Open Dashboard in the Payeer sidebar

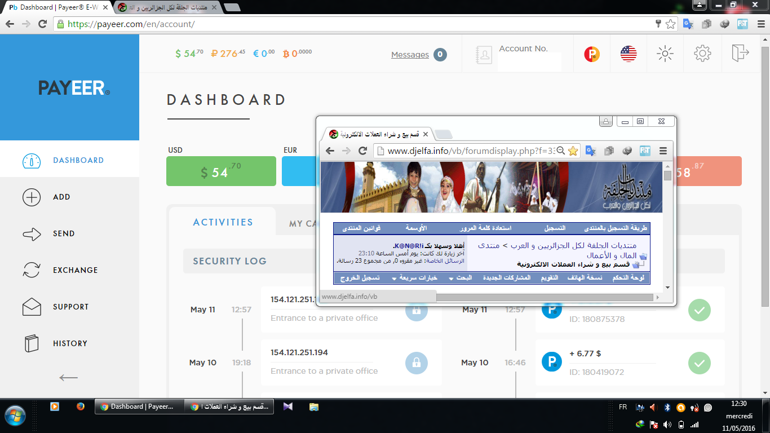69,160
